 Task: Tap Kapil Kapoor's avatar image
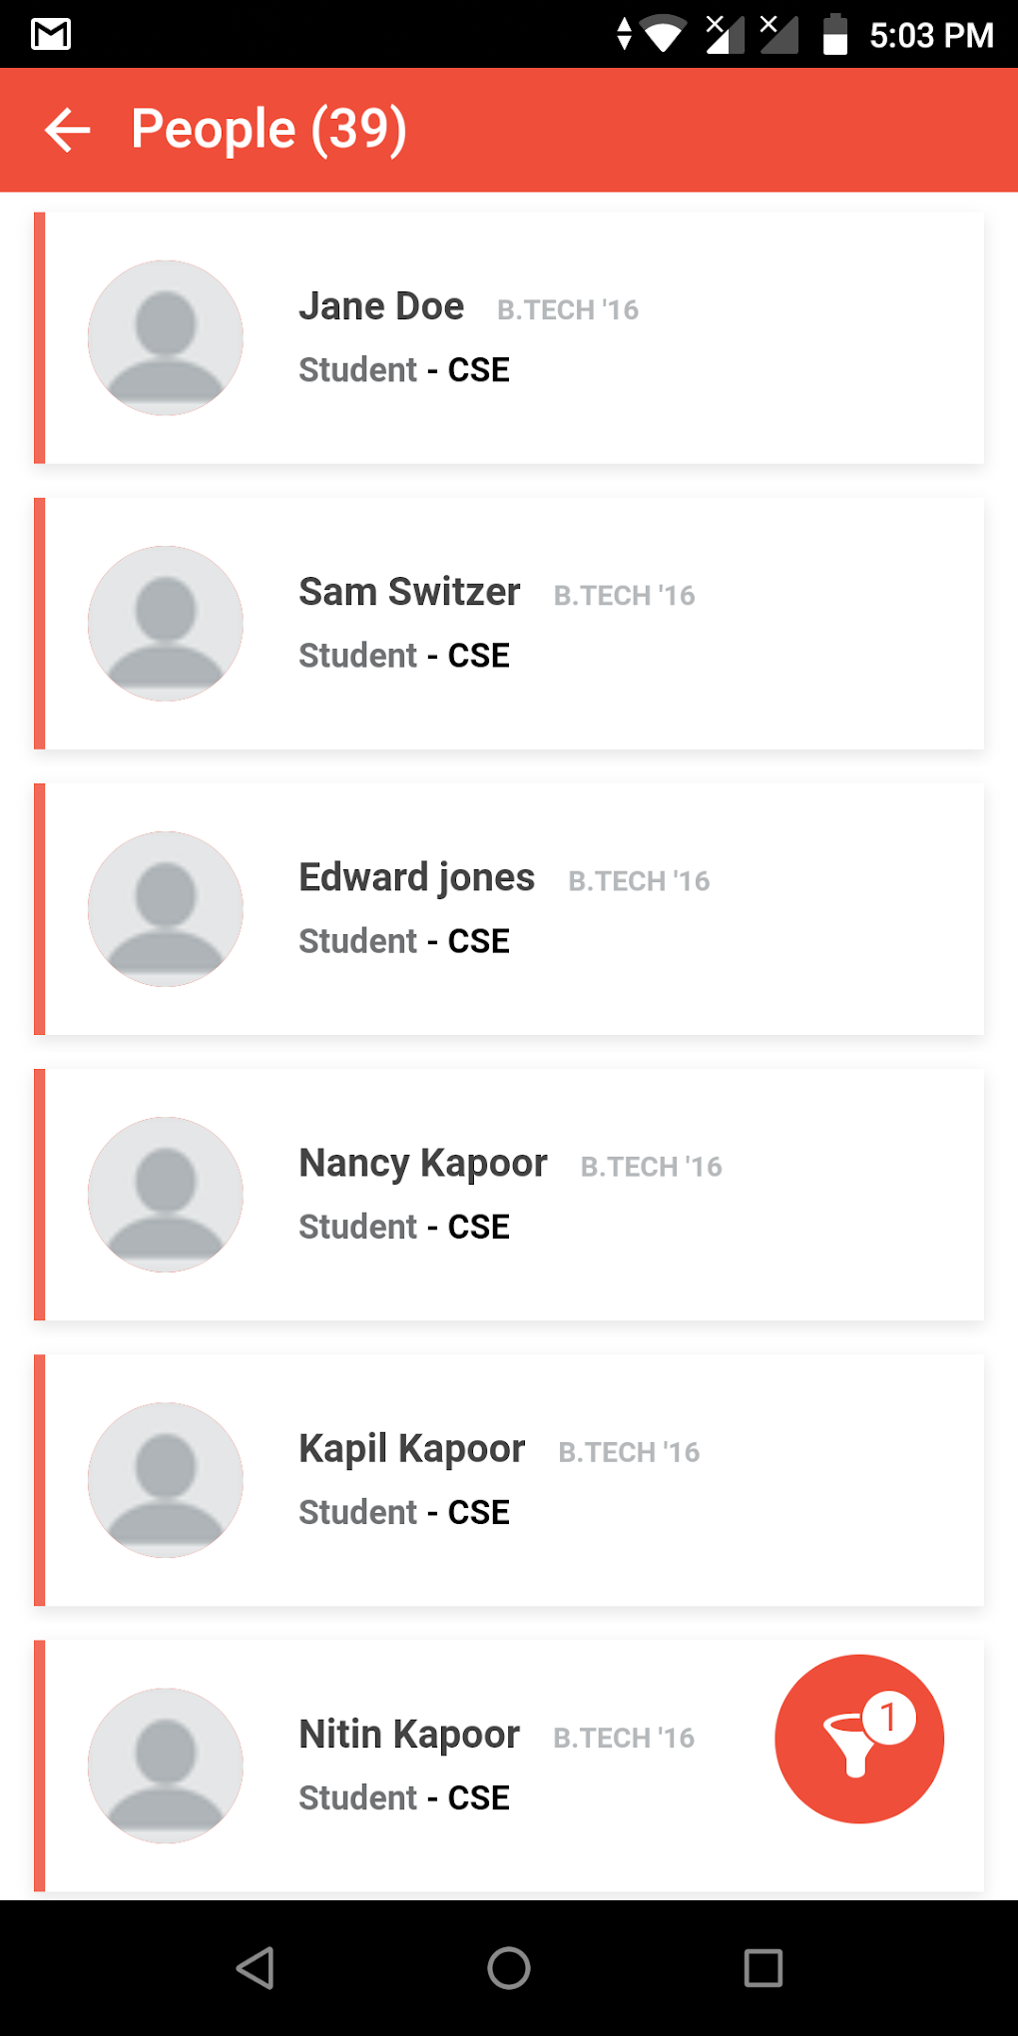point(166,1480)
